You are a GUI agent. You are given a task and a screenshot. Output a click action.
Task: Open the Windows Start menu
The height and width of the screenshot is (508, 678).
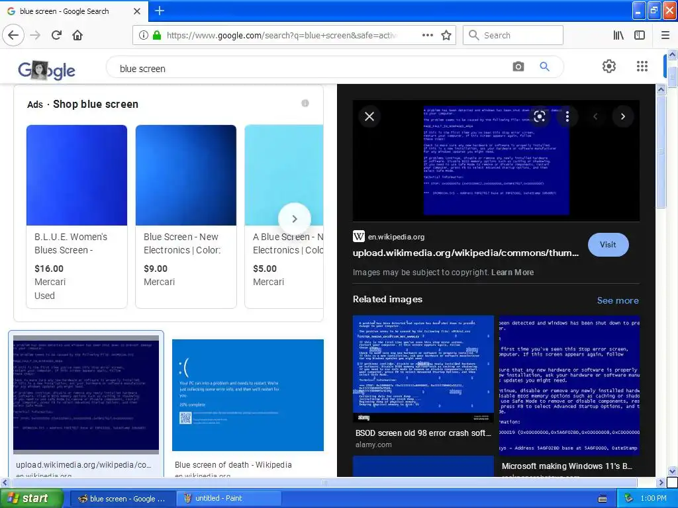pos(31,498)
